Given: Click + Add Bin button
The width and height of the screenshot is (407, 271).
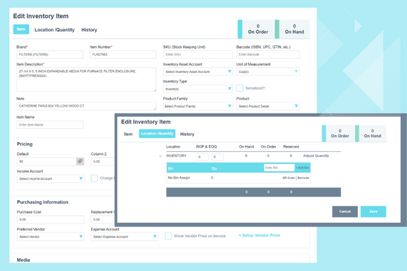Looking at the screenshot, I should click(302, 168).
